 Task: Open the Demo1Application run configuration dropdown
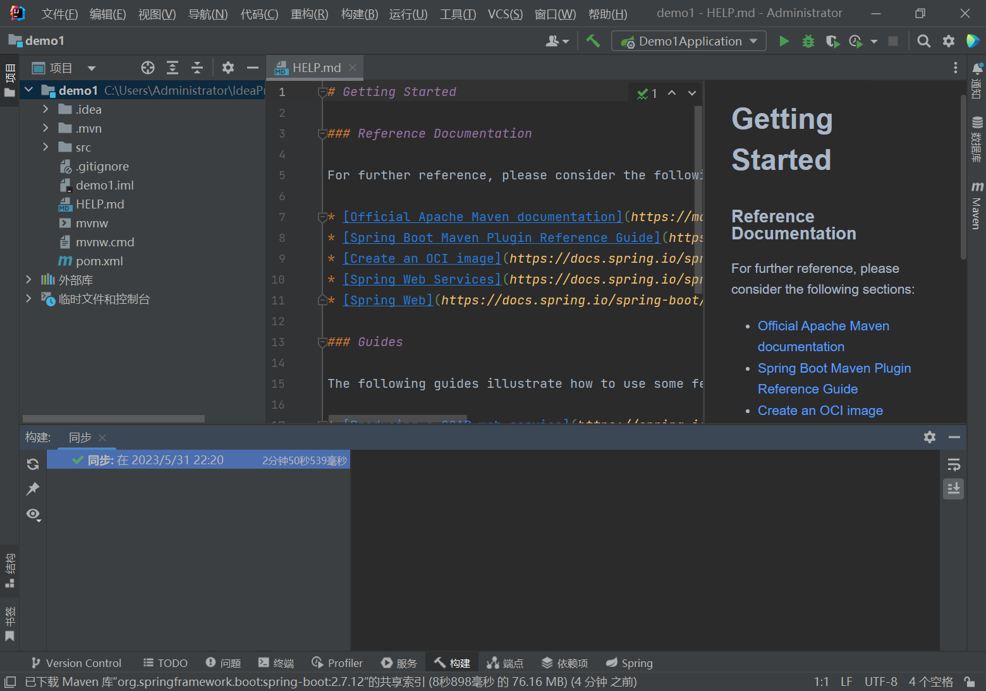689,41
